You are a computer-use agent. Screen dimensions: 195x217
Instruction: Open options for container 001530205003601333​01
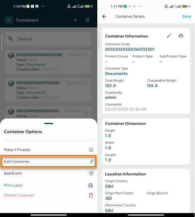pos(86,55)
